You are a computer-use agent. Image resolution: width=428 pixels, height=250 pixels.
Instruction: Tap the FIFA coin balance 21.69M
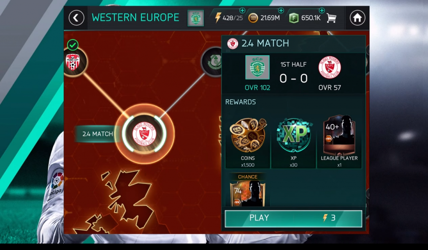264,18
